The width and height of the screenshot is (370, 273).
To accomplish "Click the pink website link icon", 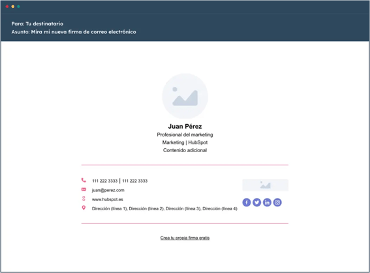I will pos(84,199).
